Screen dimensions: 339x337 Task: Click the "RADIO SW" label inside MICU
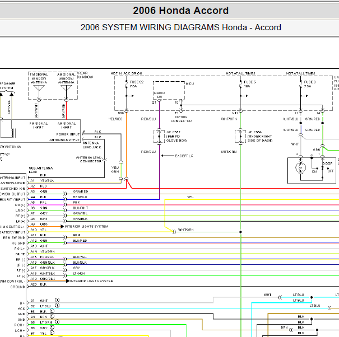coord(159,95)
